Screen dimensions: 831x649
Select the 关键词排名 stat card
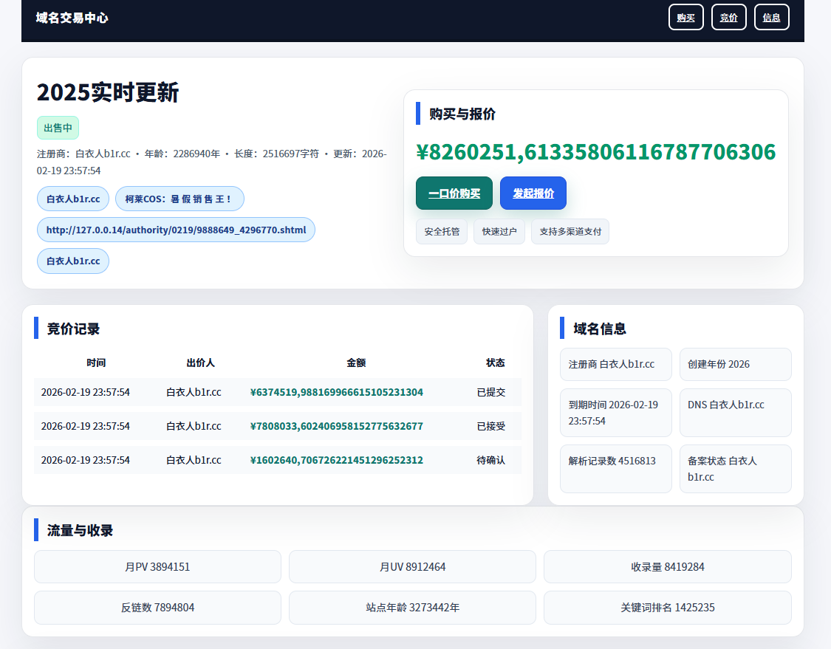(x=667, y=608)
